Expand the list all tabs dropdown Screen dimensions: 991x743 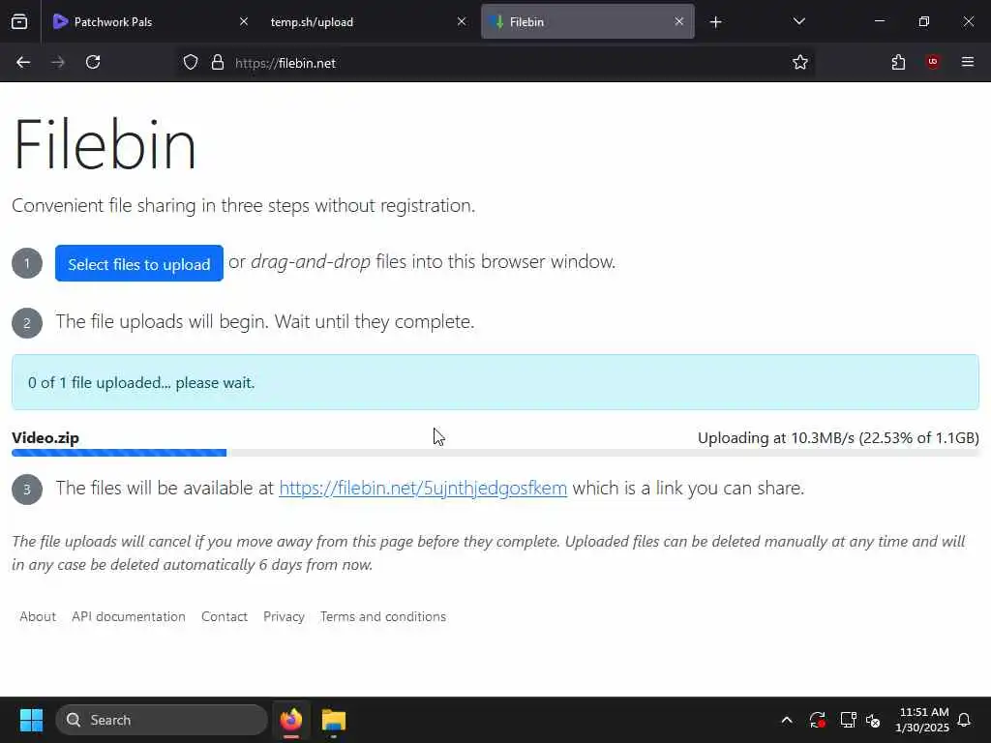[798, 22]
